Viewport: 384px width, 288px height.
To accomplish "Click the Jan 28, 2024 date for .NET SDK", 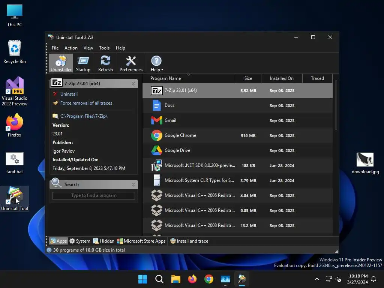I will [282, 165].
